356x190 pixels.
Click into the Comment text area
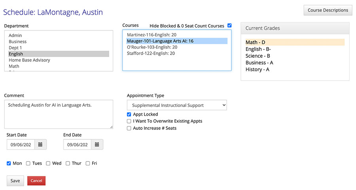(59, 114)
